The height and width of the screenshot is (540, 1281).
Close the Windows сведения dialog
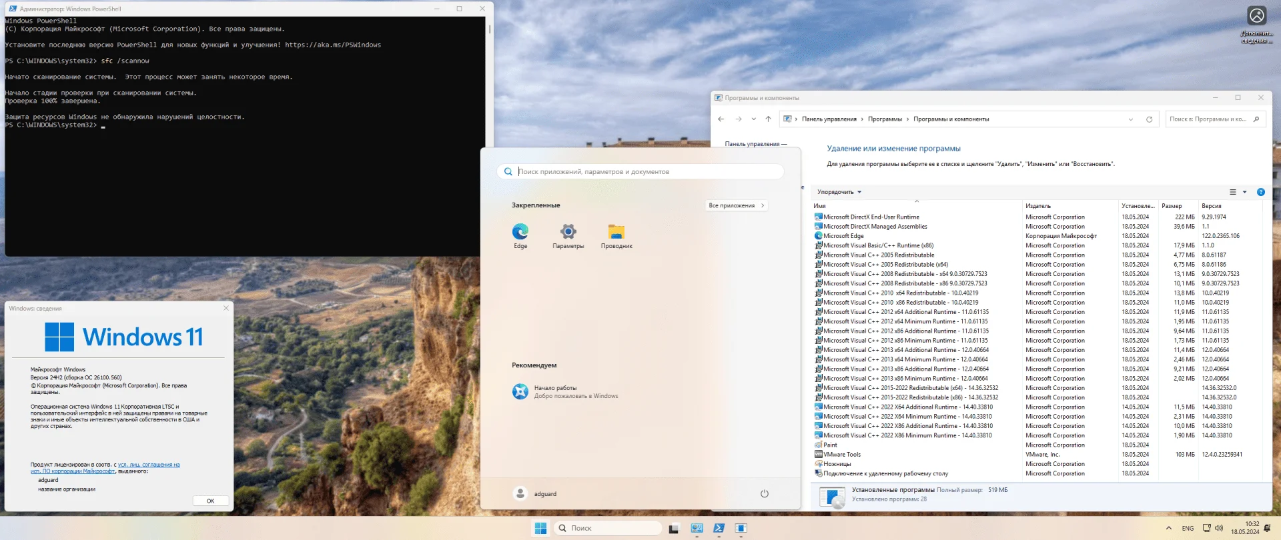click(x=226, y=308)
